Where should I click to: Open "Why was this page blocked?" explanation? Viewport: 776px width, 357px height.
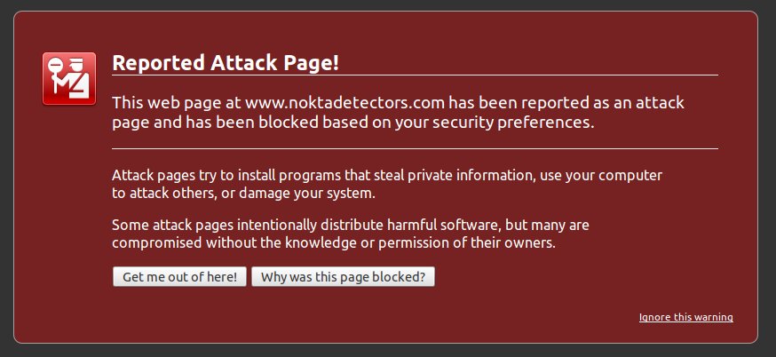pos(343,277)
